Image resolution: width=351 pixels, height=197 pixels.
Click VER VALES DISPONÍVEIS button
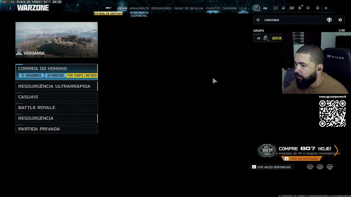(x=271, y=167)
